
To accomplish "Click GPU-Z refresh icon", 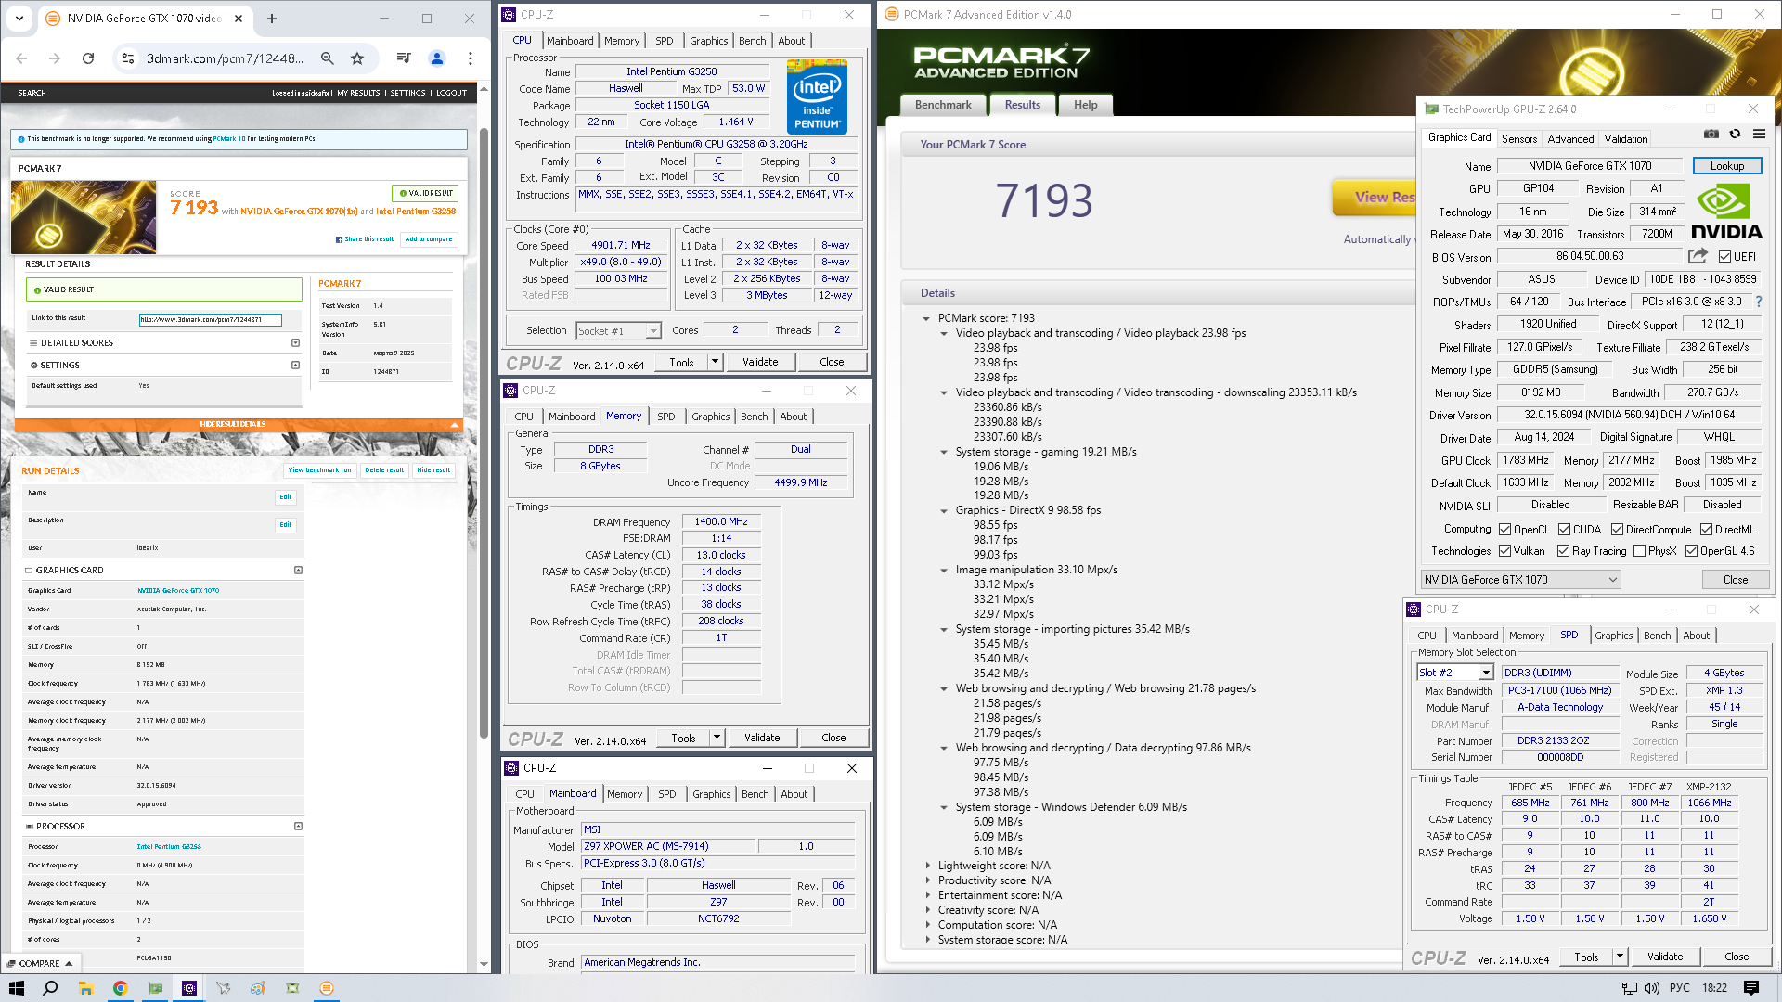I will tap(1735, 134).
